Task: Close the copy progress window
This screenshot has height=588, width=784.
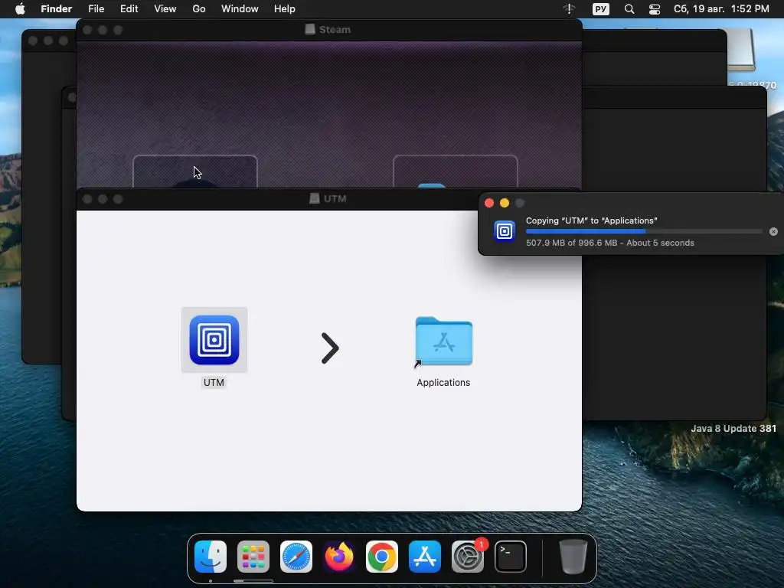Action: pos(489,203)
